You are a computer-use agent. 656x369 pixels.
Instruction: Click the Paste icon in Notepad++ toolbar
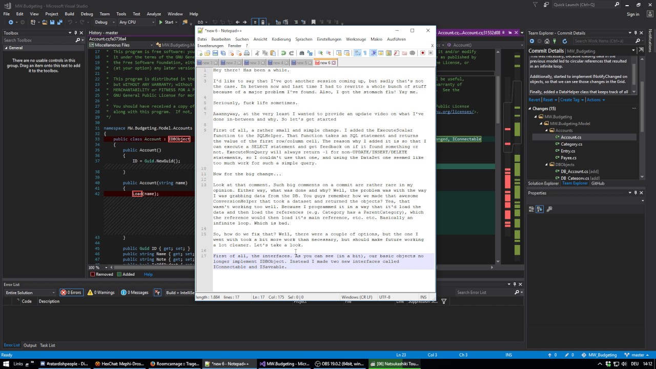tap(273, 53)
